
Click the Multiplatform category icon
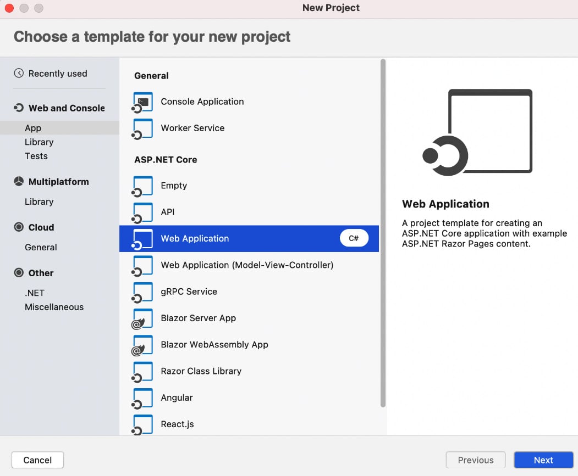tap(19, 182)
